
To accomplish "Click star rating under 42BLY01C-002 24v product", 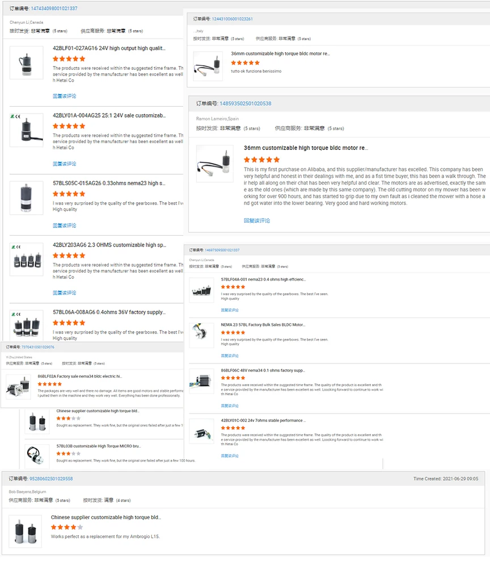I will coord(233,428).
